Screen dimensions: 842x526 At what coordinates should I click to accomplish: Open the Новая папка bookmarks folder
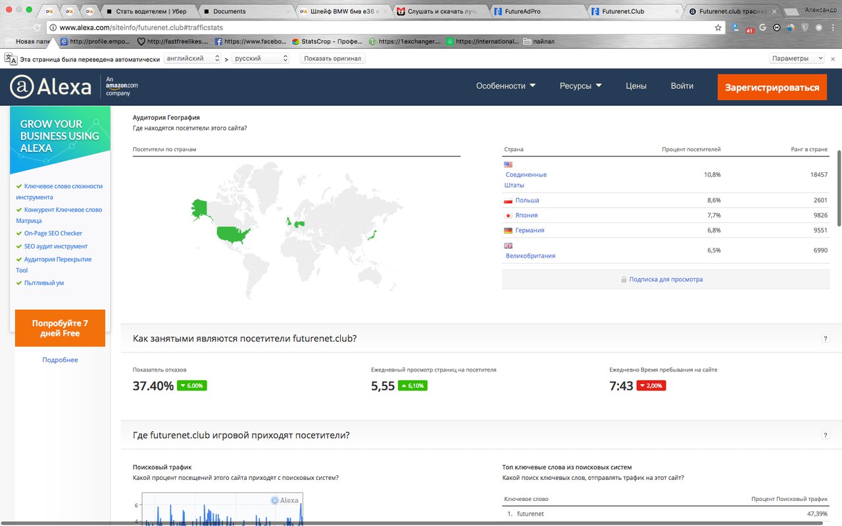tap(29, 41)
